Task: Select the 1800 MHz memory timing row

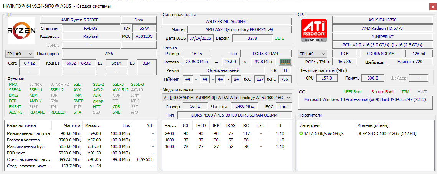Action: (x=227, y=140)
